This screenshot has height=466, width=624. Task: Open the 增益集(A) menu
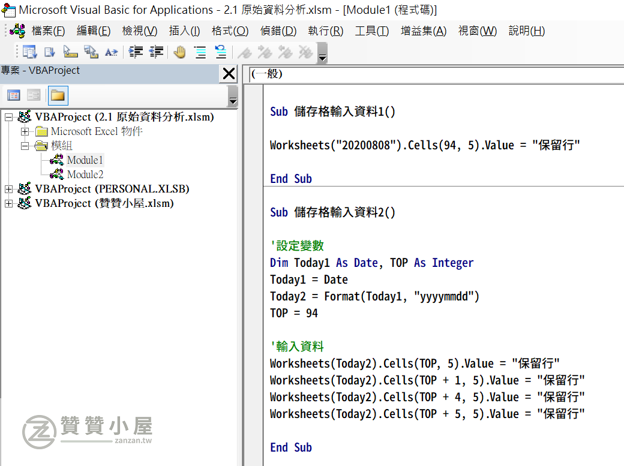424,31
